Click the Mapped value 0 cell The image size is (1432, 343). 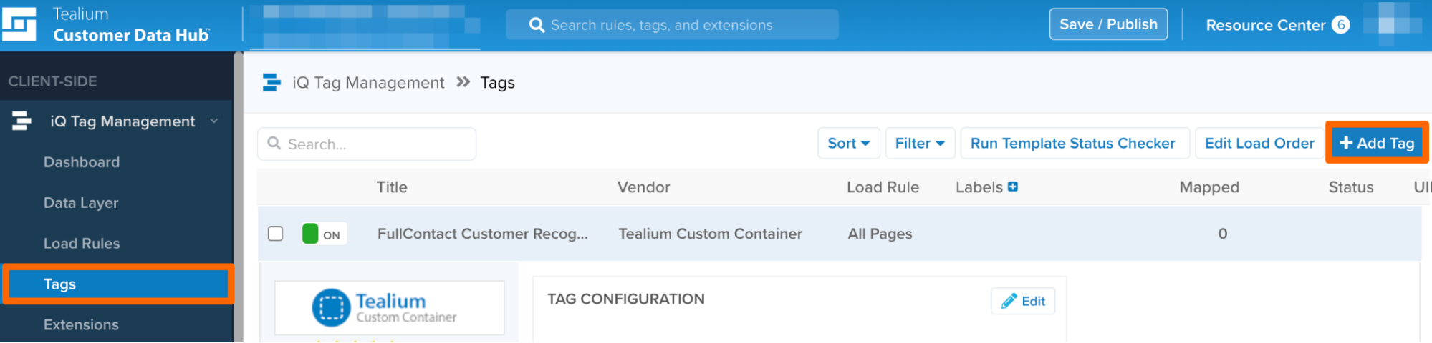tap(1223, 234)
